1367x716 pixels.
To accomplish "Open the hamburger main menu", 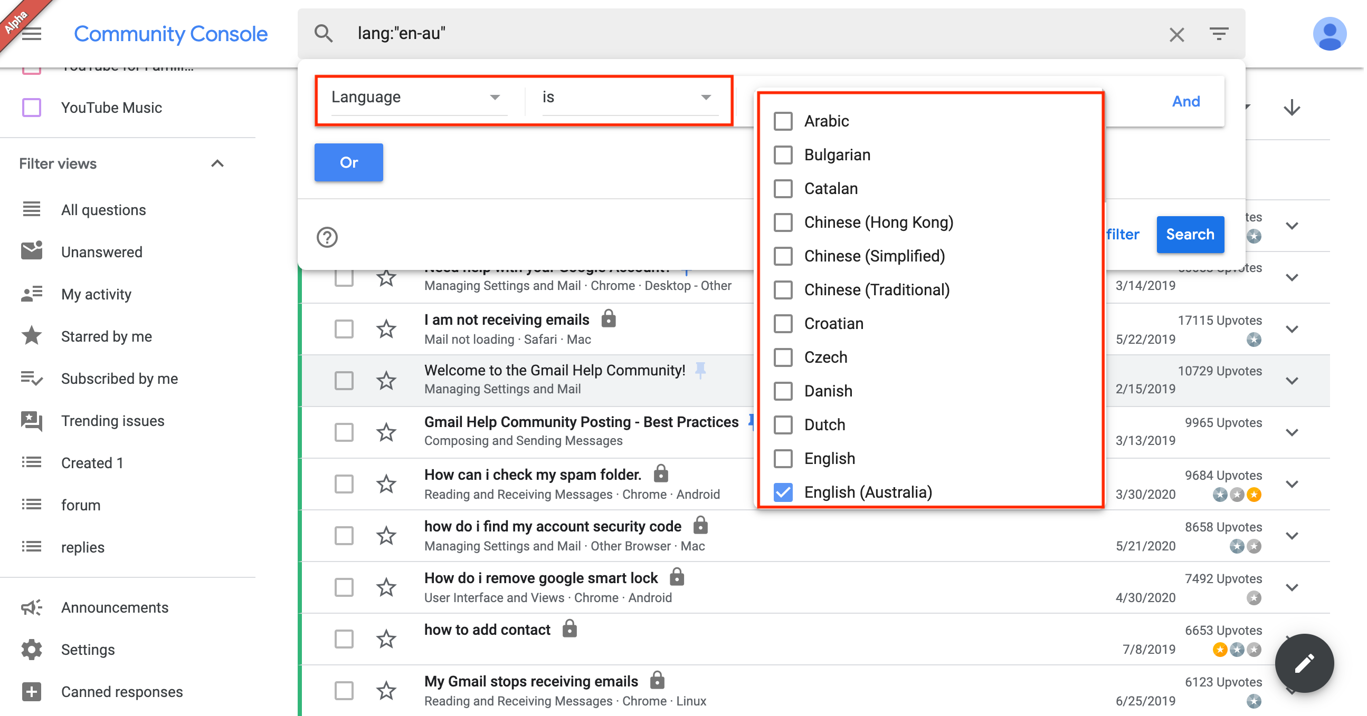I will click(32, 34).
